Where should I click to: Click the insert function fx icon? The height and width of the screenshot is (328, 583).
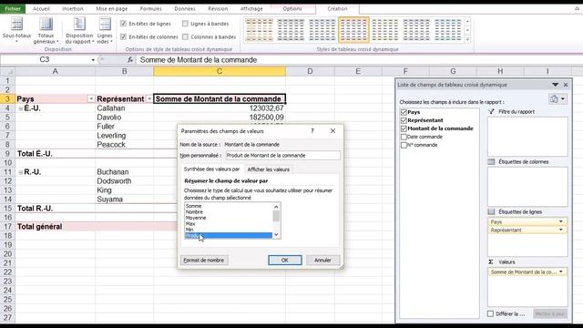[130, 59]
